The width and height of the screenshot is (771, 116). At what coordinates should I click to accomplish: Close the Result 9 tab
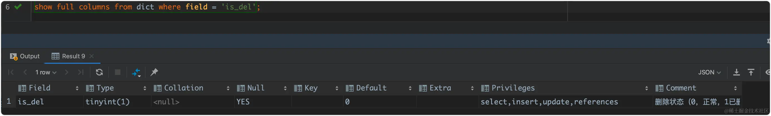[x=92, y=56]
